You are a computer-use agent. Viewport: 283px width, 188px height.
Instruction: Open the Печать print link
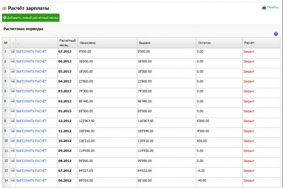(272, 7)
